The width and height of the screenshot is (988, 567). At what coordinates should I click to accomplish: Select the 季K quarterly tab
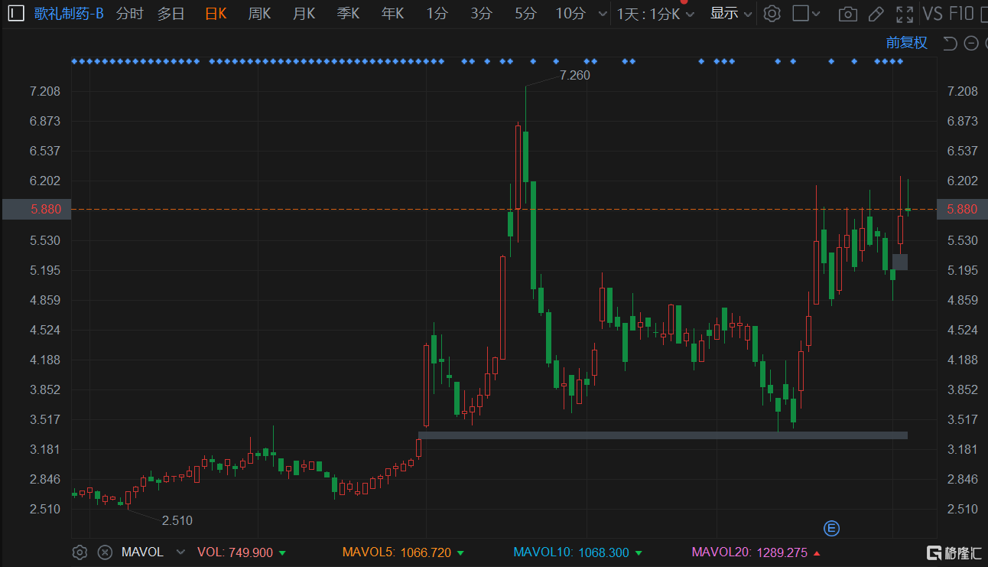tap(349, 14)
